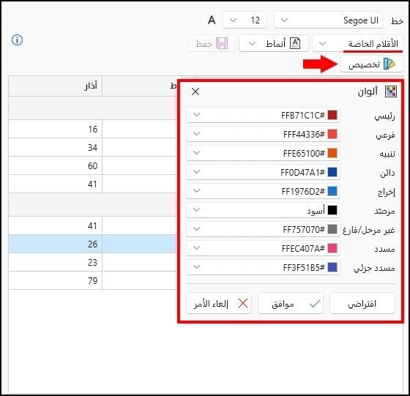Click the ألوان colors panel icon
This screenshot has height=396, width=410.
point(391,91)
